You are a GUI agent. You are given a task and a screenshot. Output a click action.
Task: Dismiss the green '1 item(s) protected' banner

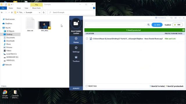coord(183,30)
